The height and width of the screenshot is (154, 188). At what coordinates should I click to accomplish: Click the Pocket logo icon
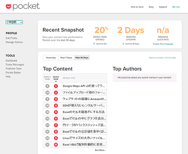pos(8,6)
